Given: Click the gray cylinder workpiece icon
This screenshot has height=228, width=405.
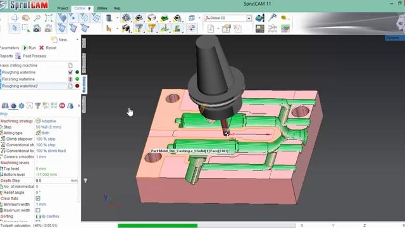Looking at the screenshot, I should [109, 18].
